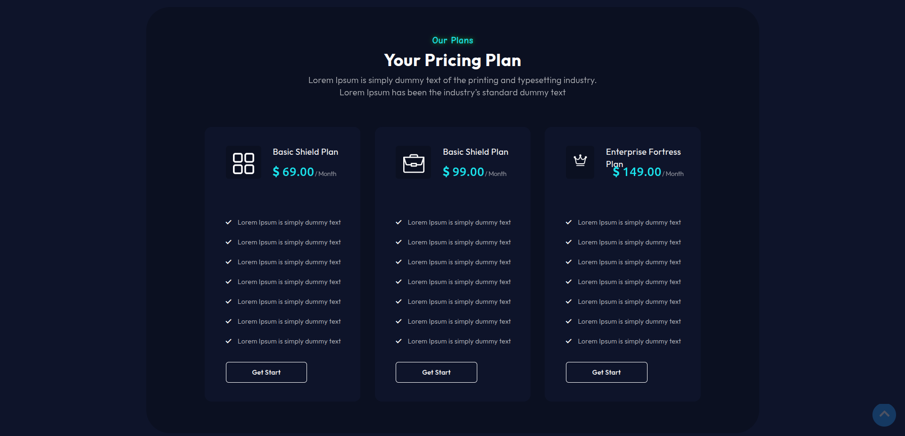Click the $ 69.00 price text
This screenshot has width=905, height=436.
(x=293, y=172)
